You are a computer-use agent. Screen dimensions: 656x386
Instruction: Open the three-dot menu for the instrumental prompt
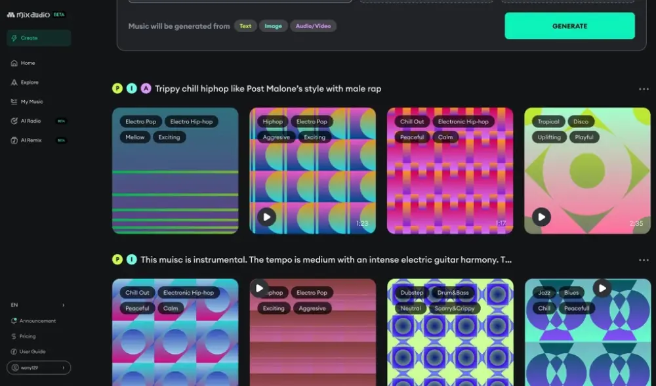(x=644, y=260)
